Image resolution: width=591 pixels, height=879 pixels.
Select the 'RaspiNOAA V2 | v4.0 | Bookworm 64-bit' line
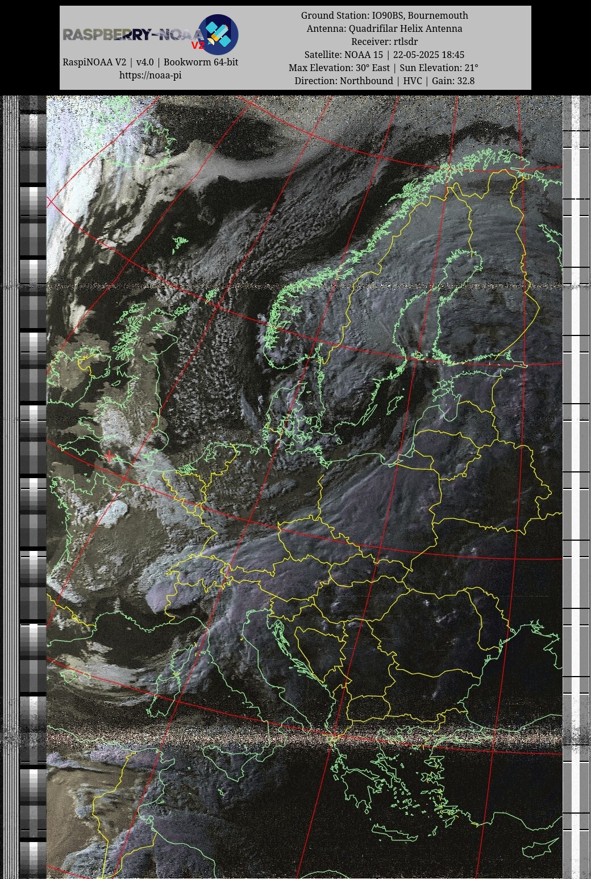pyautogui.click(x=150, y=62)
